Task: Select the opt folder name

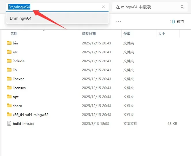Action: pos(16,97)
